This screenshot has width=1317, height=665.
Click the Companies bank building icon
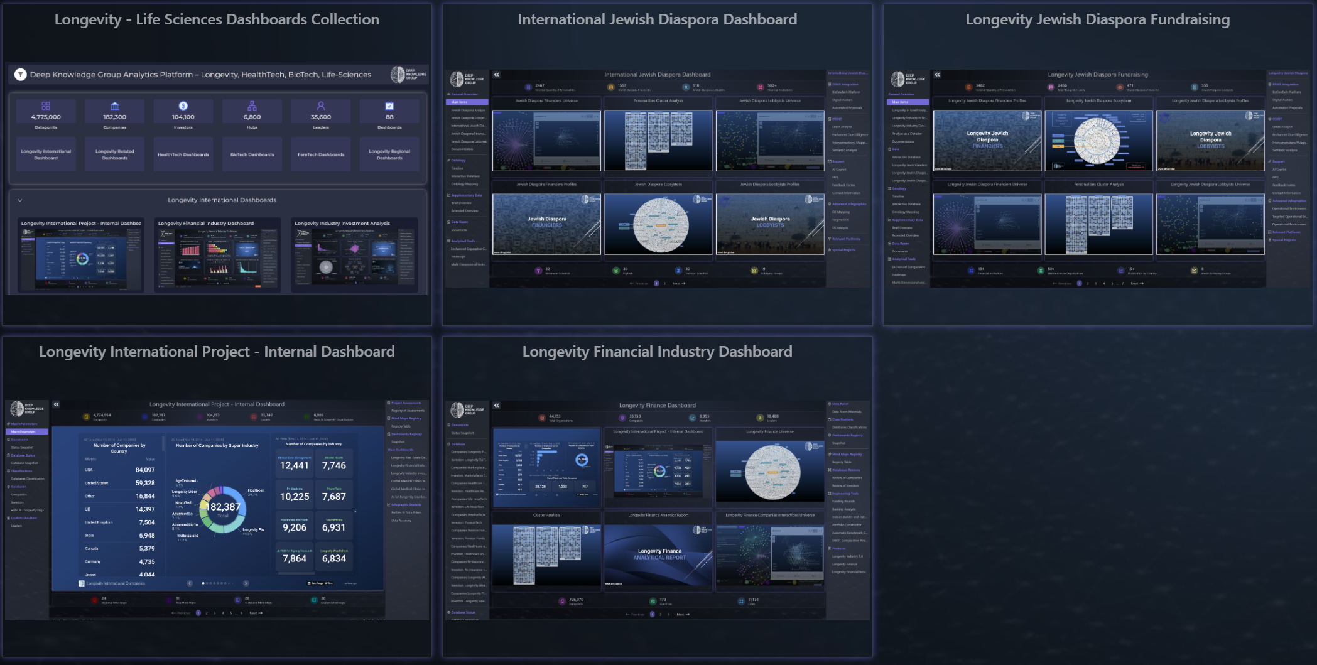point(114,106)
